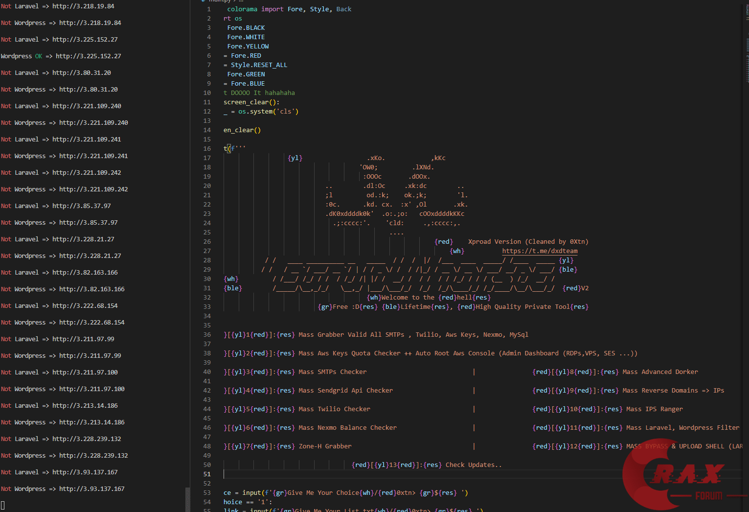This screenshot has height=512, width=749.
Task: Open http://3.80.31.20 in its Not Wordpress row
Action: [x=89, y=90]
